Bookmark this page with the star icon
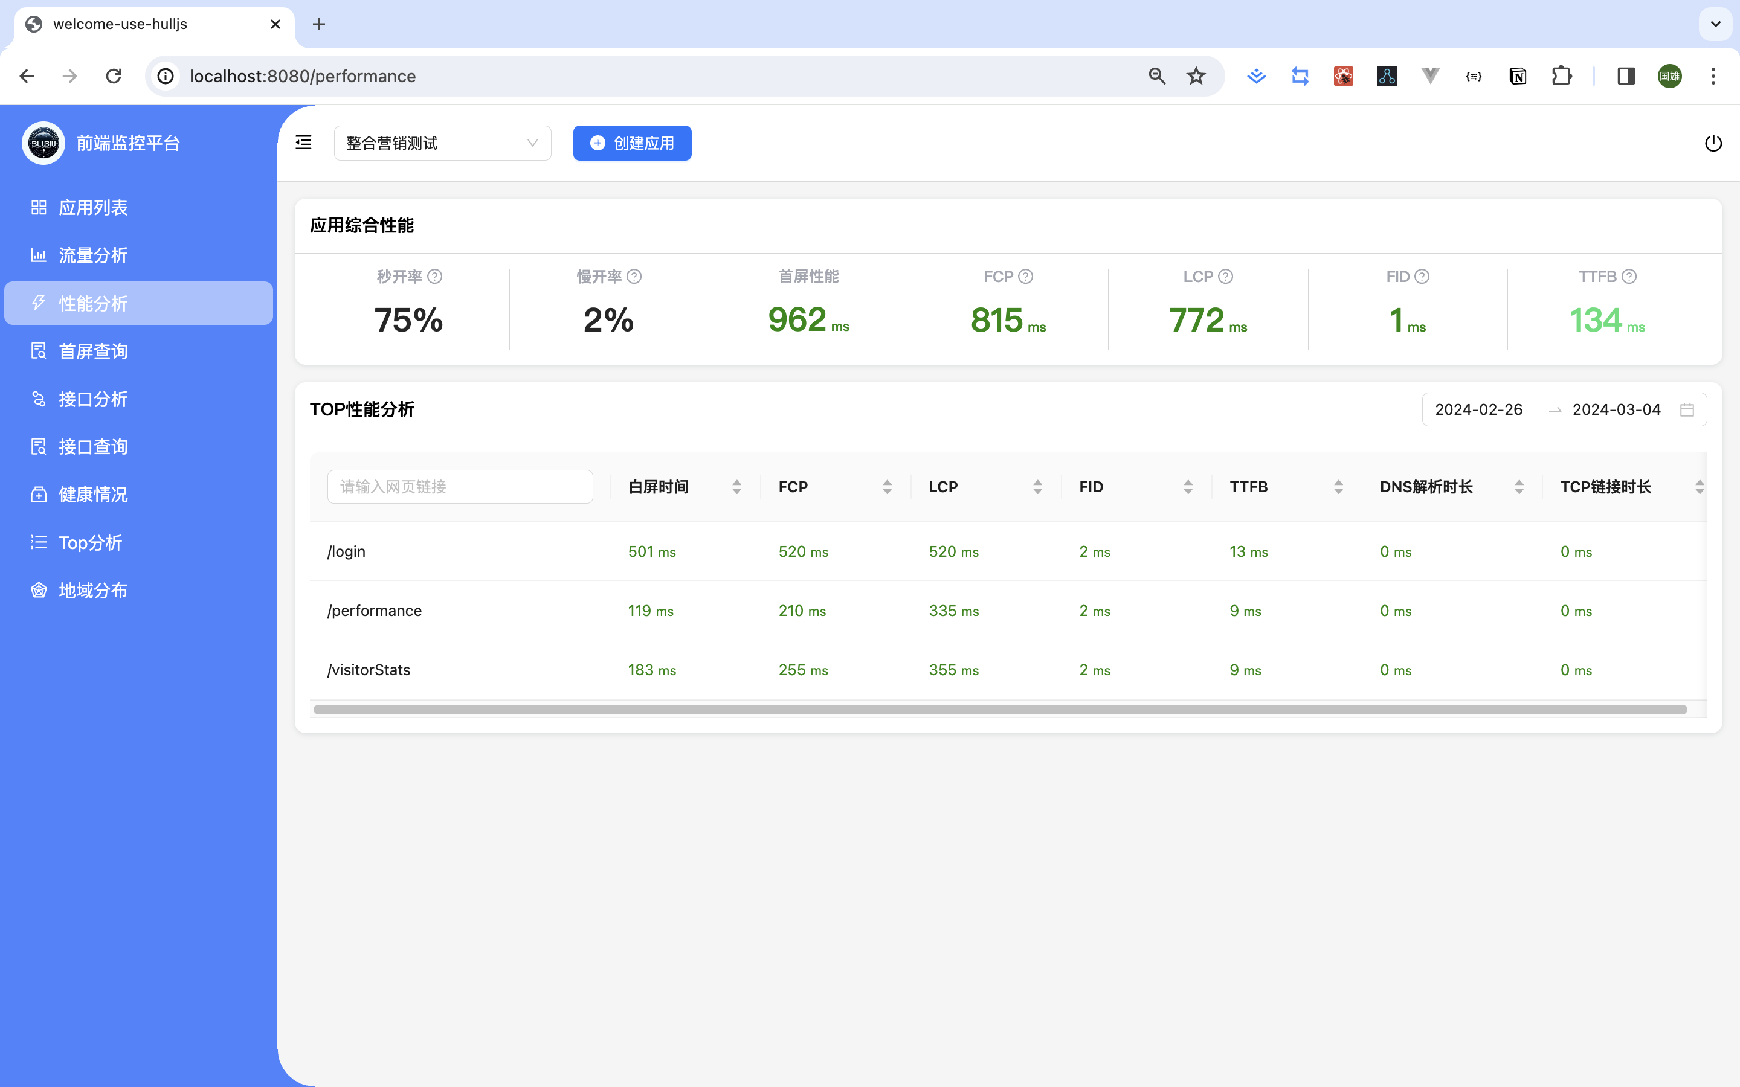Image resolution: width=1740 pixels, height=1087 pixels. [x=1196, y=75]
